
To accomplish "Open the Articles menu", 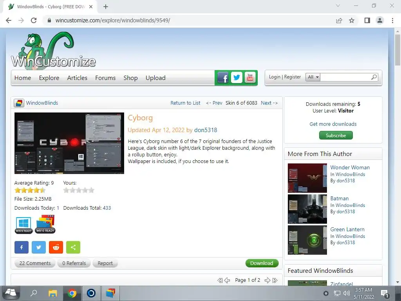I will click(77, 78).
